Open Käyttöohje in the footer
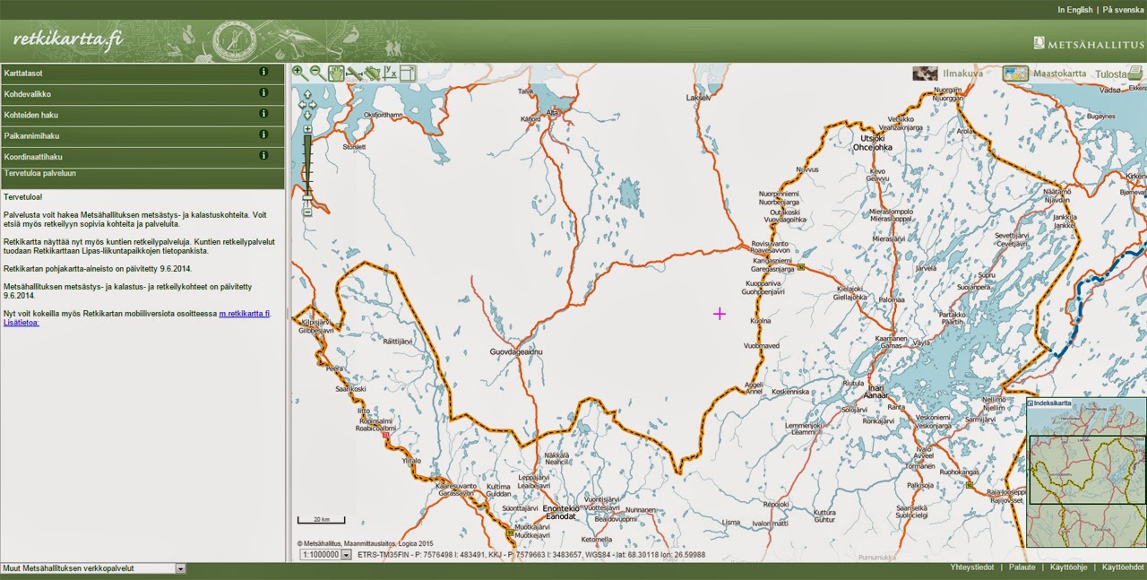 [x=1068, y=567]
